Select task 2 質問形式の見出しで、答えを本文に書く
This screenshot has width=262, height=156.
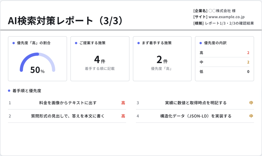coord(67,116)
